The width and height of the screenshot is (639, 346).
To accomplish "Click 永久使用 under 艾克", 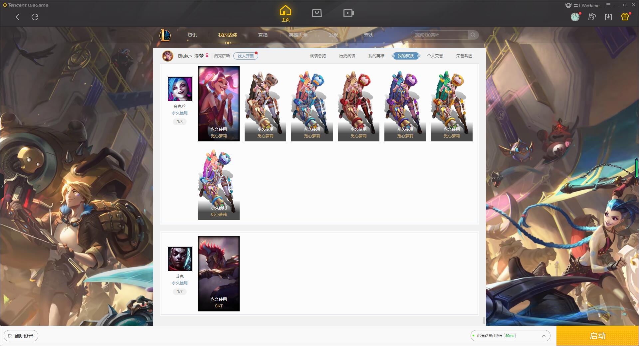I will click(x=180, y=283).
